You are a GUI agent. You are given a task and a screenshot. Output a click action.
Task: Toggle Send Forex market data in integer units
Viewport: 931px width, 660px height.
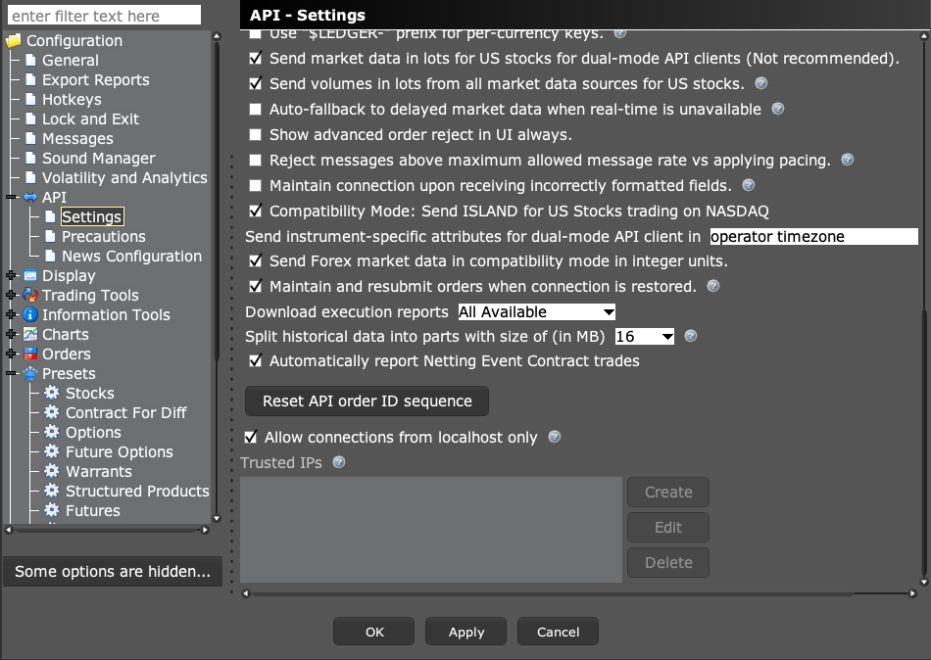tap(256, 260)
